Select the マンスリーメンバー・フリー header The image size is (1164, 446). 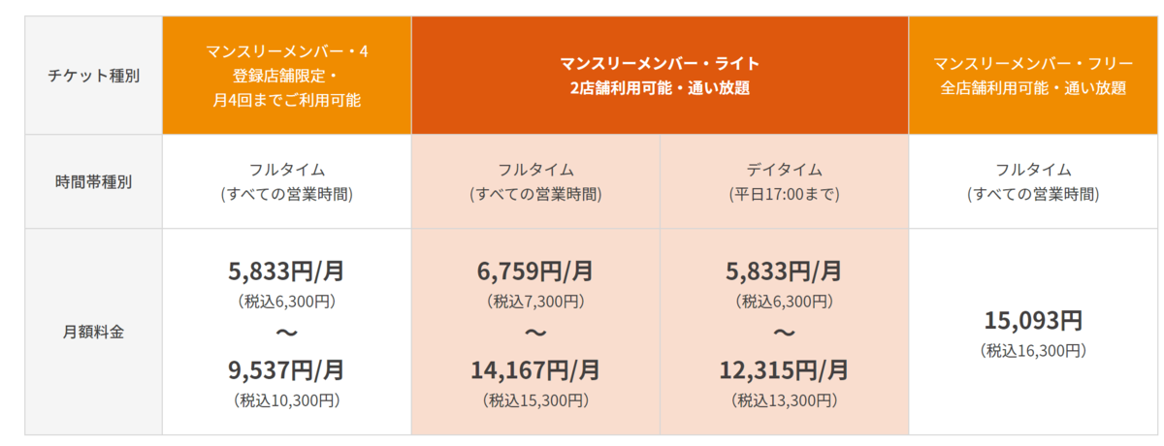tap(1033, 76)
